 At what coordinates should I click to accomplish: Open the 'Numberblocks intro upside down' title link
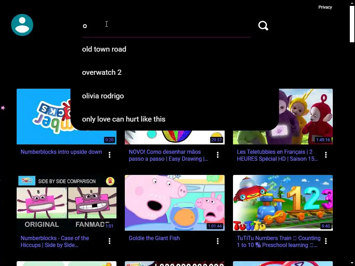tap(61, 152)
